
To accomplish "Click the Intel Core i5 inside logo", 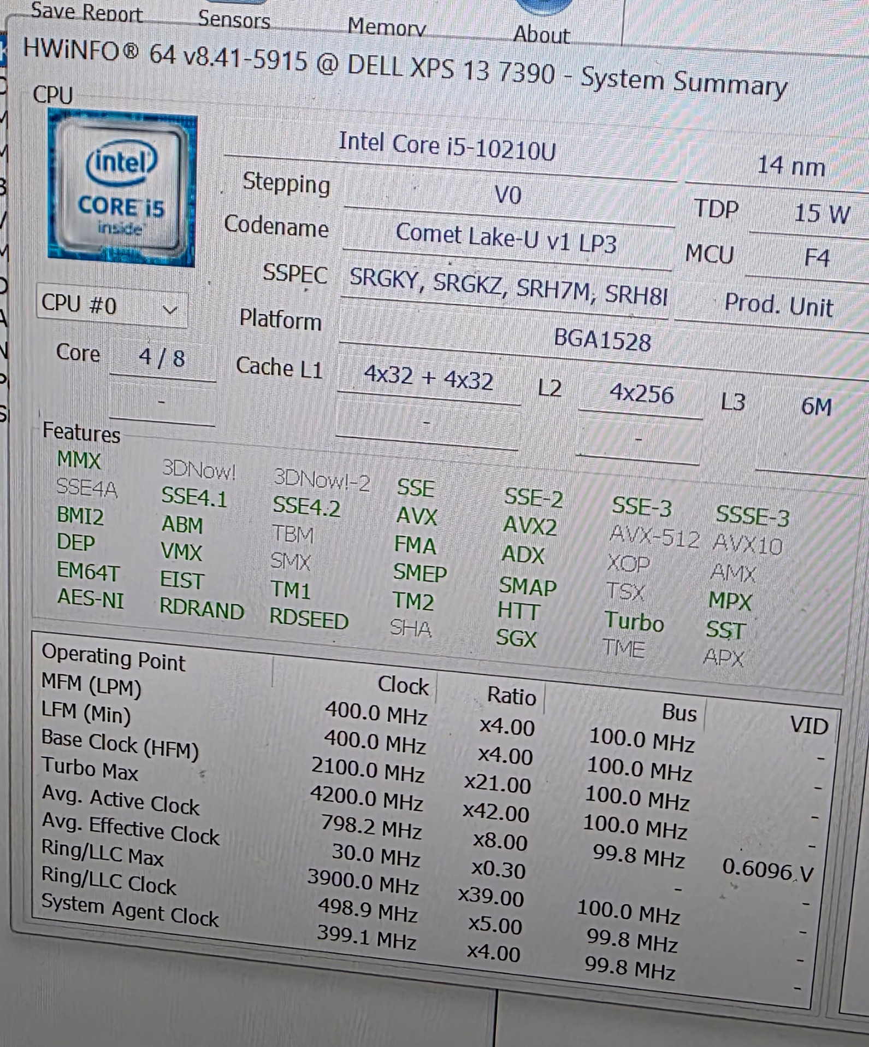I will (x=122, y=189).
